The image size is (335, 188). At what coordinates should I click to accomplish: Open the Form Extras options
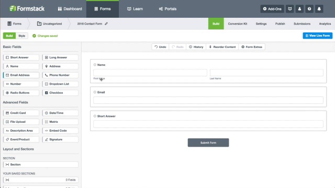252,47
